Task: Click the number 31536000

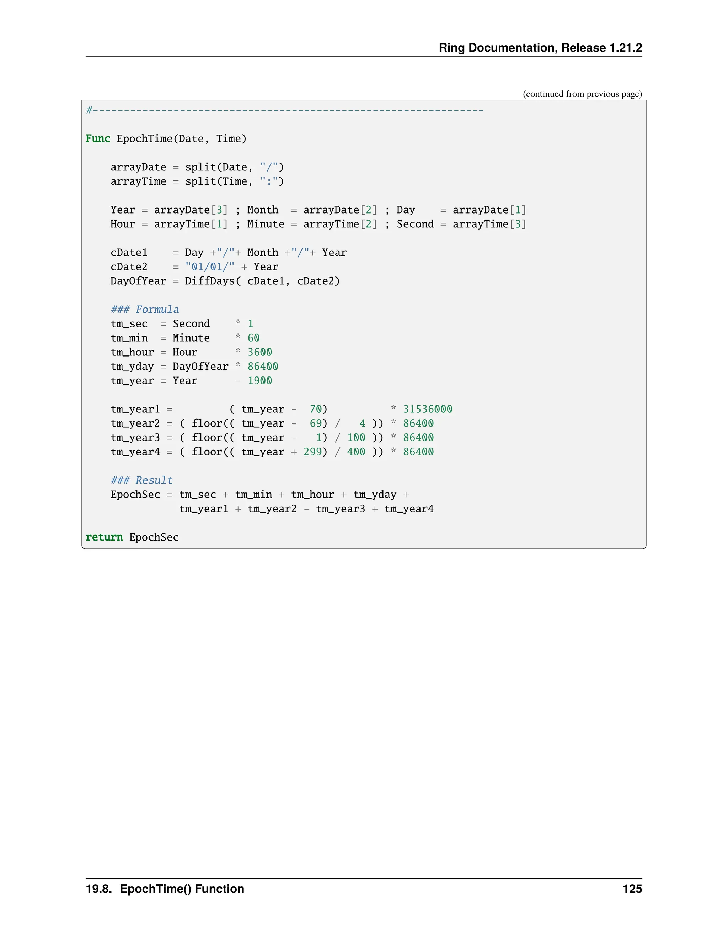Action: [427, 409]
